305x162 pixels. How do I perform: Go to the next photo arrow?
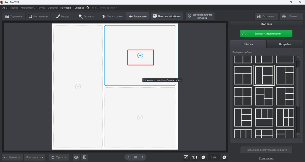tap(143, 157)
